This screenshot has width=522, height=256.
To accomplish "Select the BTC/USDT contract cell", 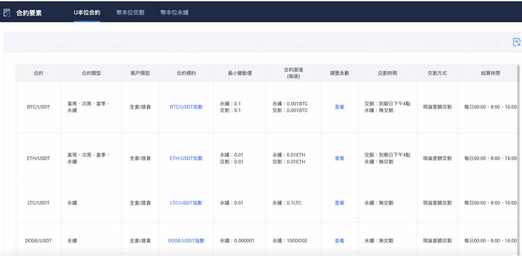I will (38, 107).
